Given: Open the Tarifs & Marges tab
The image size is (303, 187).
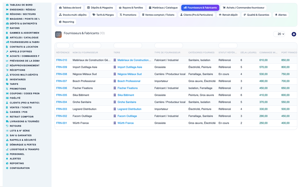Looking at the screenshot, I should 103,15.
